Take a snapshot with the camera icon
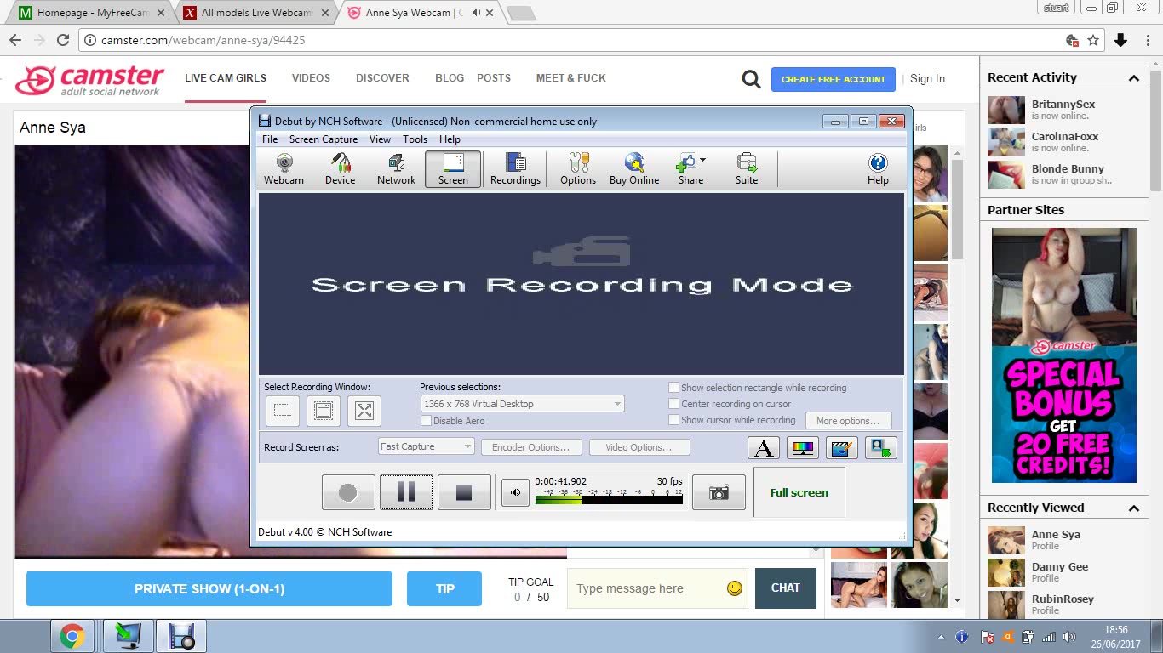The image size is (1163, 653). pos(719,493)
